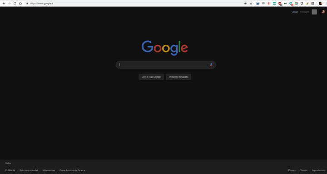The image size is (327, 174).
Task: Open the teal circle extension with red badge
Action: click(x=291, y=3)
